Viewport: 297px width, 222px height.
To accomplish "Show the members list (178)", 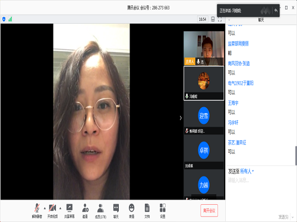I will click(100, 211).
